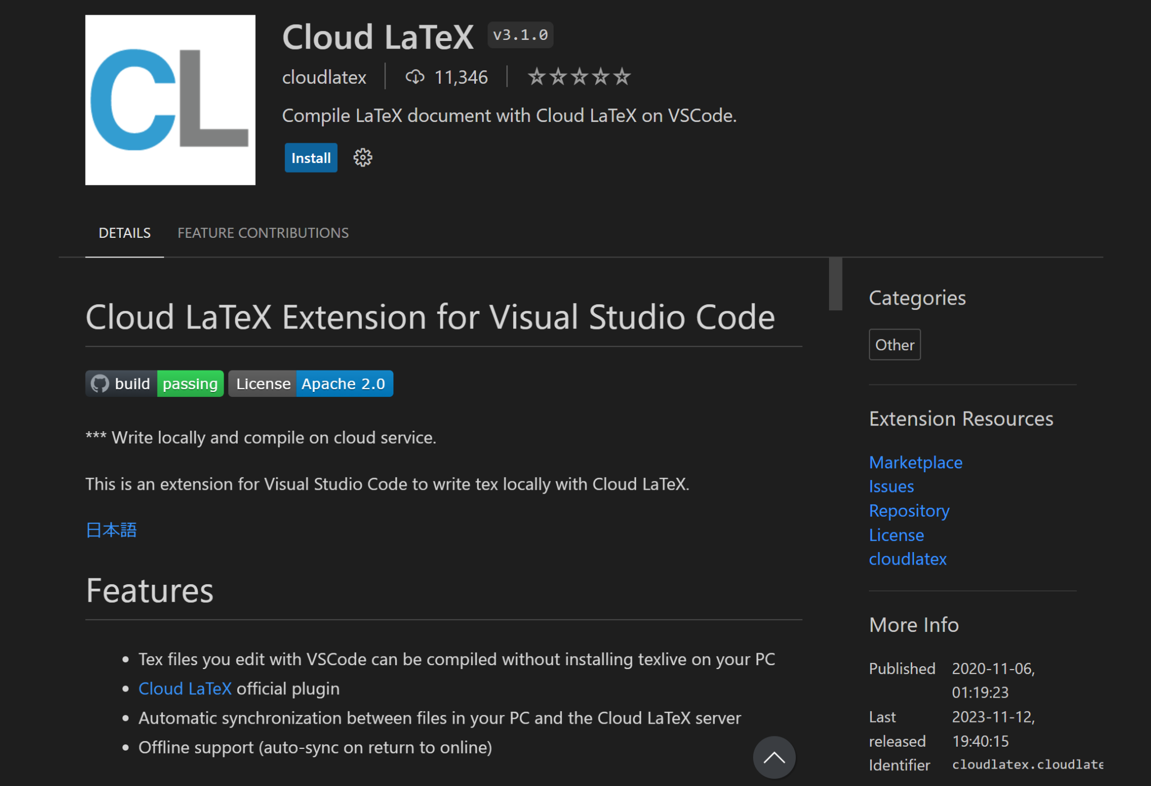The image size is (1151, 786).
Task: Open the extension Repository
Action: pos(909,511)
